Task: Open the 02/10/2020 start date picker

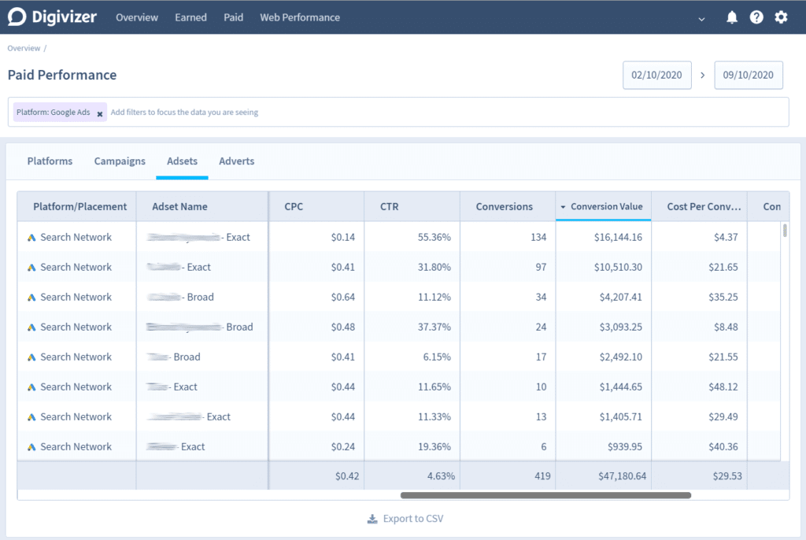Action: coord(657,76)
